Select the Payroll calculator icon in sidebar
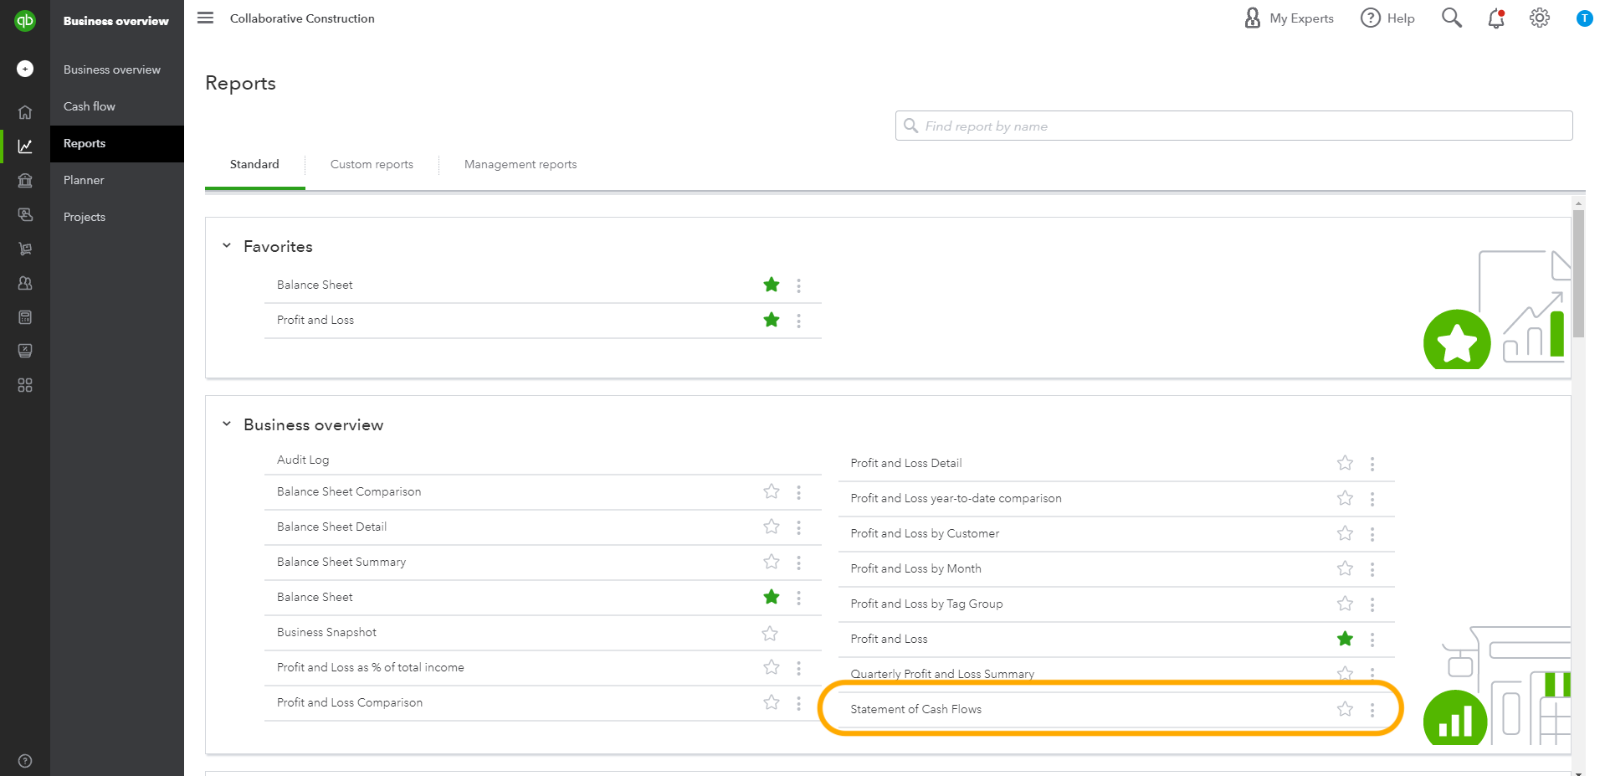 25,317
